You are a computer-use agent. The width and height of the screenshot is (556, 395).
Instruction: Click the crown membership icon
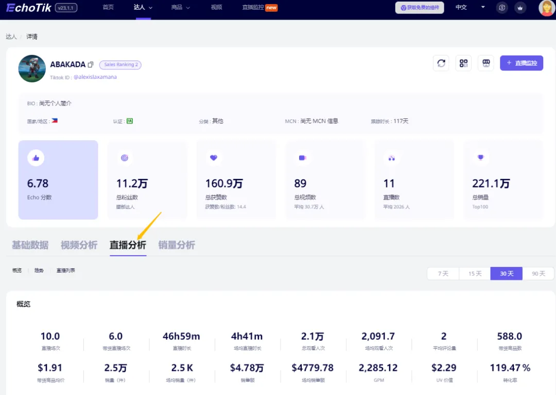520,8
